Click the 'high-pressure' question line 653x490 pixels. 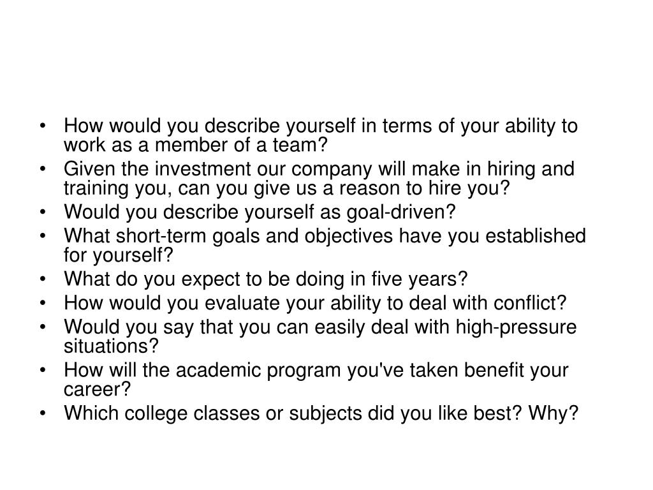click(320, 327)
